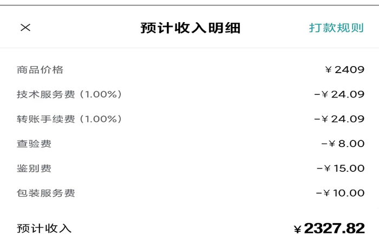Screen dimensions: 379x247
Task: Select the 商品价格 row label
Action: click(40, 70)
